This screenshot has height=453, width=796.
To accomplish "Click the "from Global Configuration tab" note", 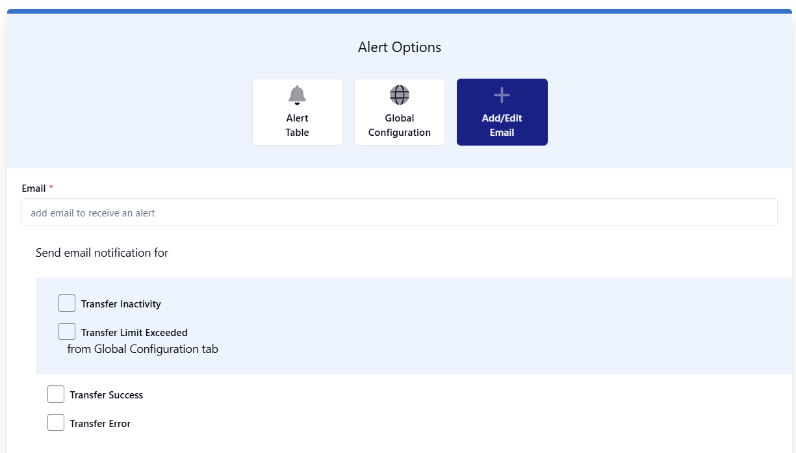I will tap(143, 349).
